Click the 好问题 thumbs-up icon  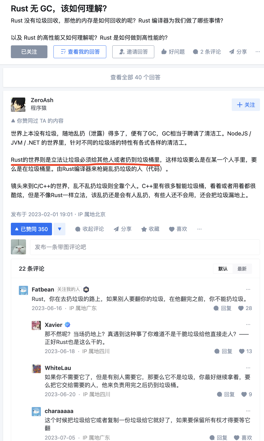pos(164,52)
